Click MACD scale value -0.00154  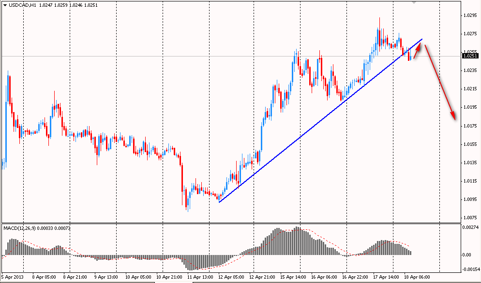(471, 269)
